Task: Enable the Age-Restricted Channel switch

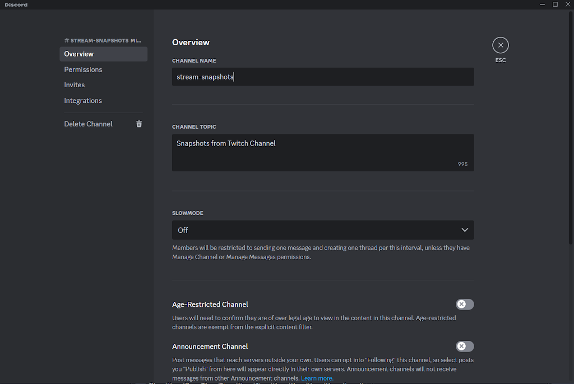Action: coord(464,305)
